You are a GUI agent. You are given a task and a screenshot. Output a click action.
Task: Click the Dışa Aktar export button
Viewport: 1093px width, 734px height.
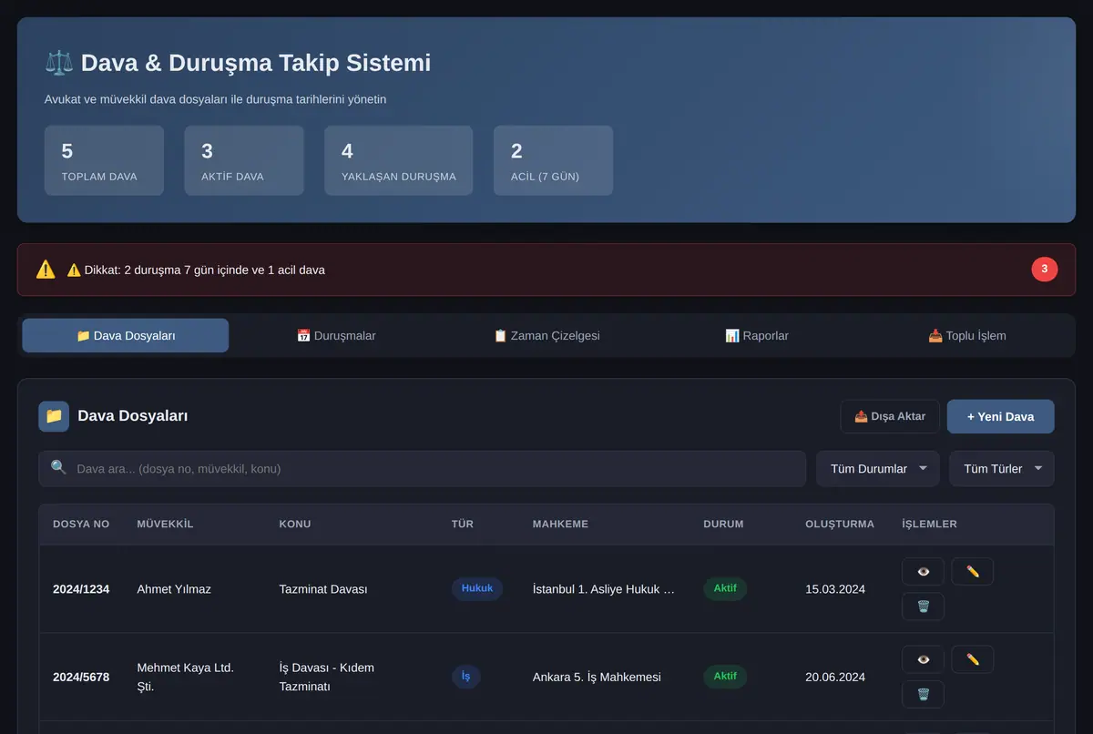click(x=890, y=416)
